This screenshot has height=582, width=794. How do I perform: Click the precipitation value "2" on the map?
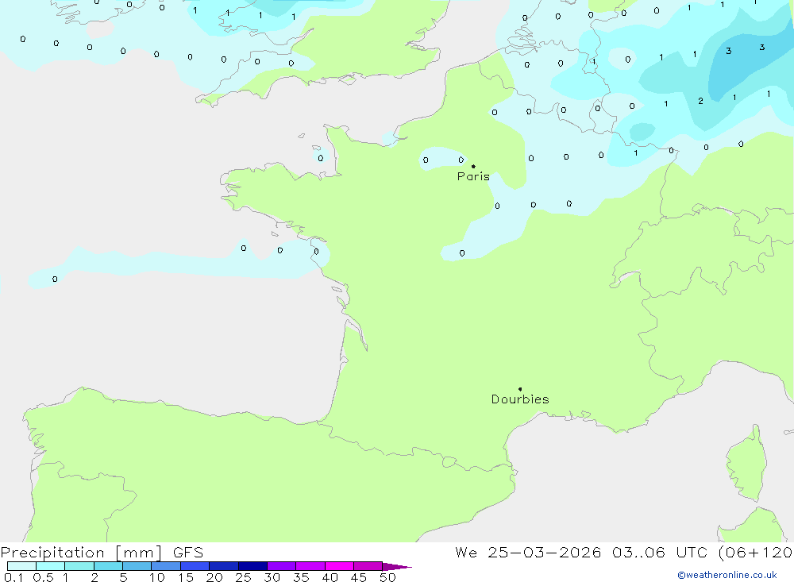coord(700,101)
